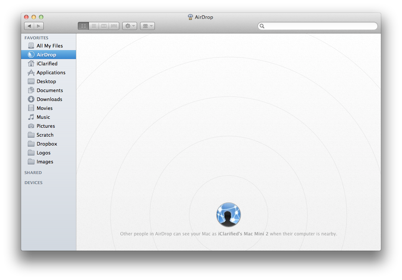Click the All My Files icon
Viewport: 402px width, 280px height.
pos(31,46)
